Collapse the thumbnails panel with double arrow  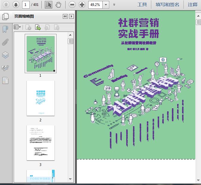point(65,16)
